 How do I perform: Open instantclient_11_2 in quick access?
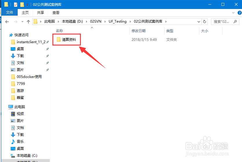tap(31, 42)
